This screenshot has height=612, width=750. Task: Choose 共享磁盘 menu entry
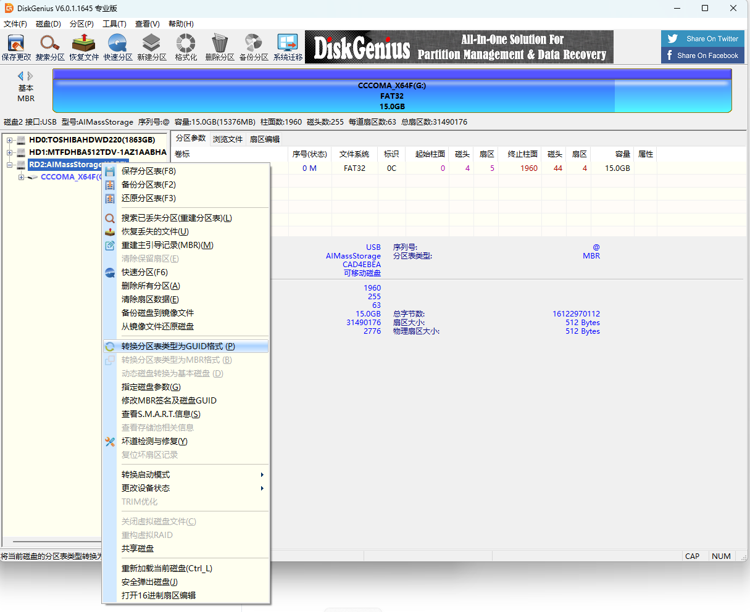pos(186,548)
